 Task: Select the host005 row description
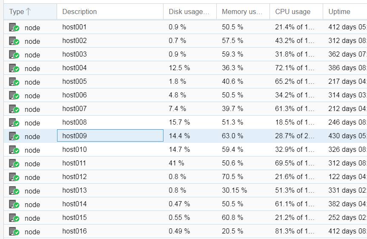click(75, 82)
